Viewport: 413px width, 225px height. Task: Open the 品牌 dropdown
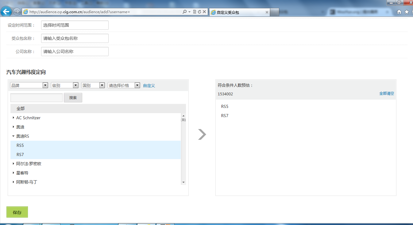(29, 85)
